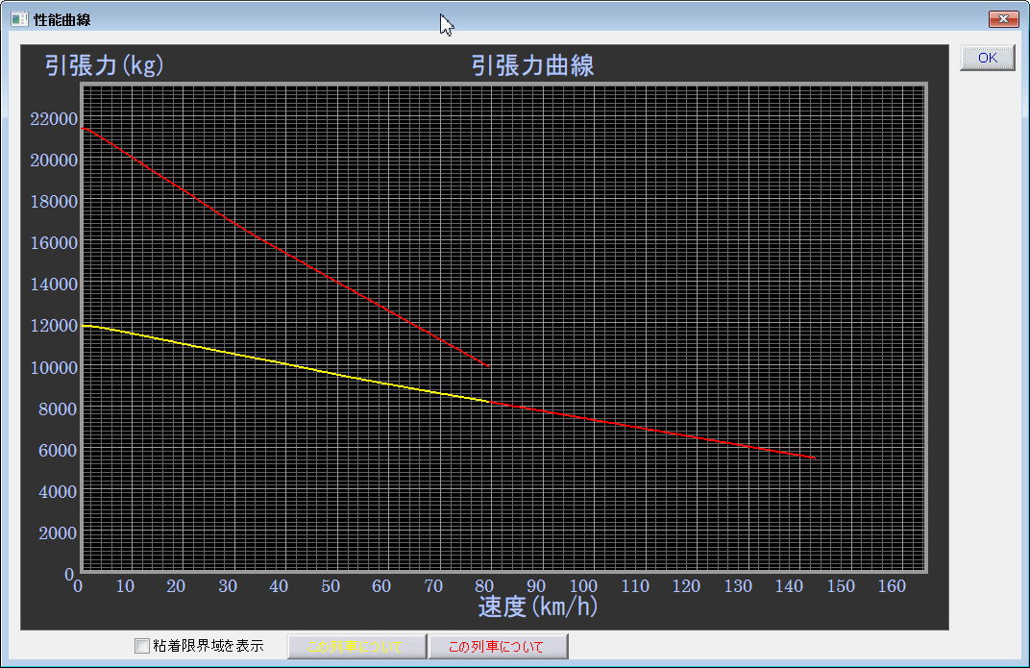Click the 引張力曲線 chart title
This screenshot has width=1030, height=668.
pyautogui.click(x=532, y=65)
